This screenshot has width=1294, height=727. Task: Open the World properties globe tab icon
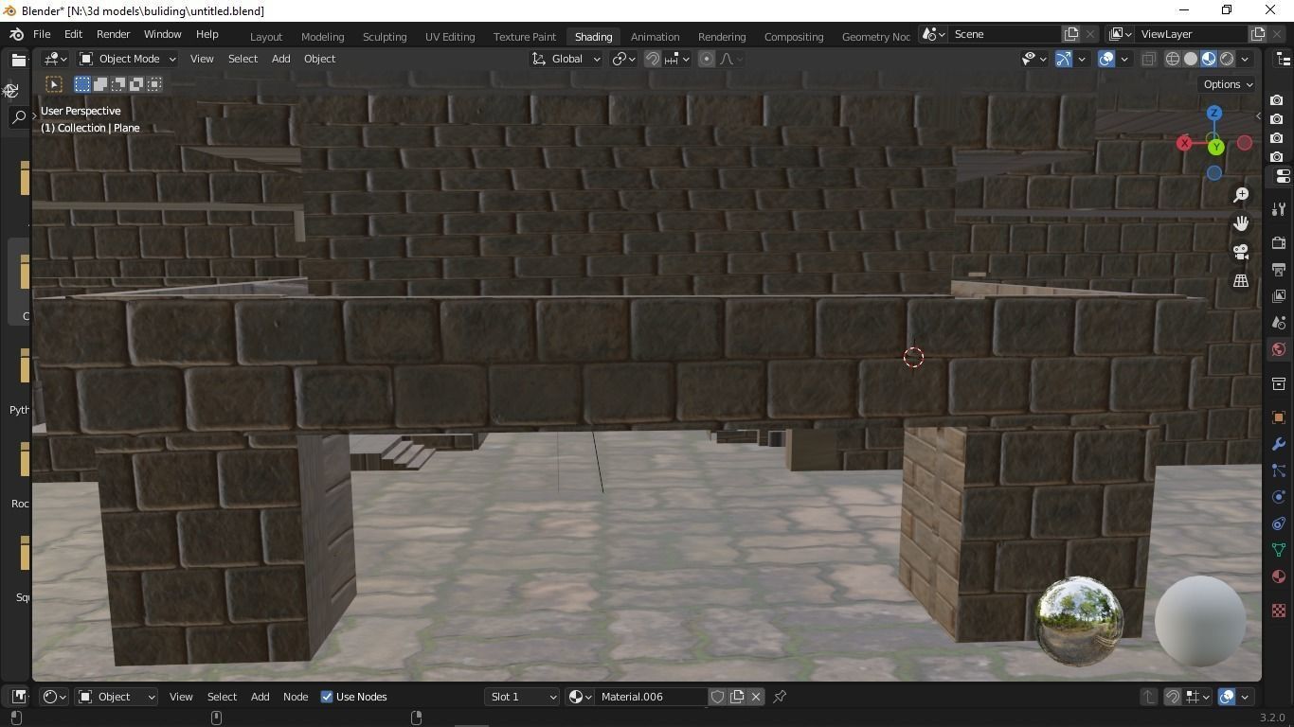(x=1279, y=349)
